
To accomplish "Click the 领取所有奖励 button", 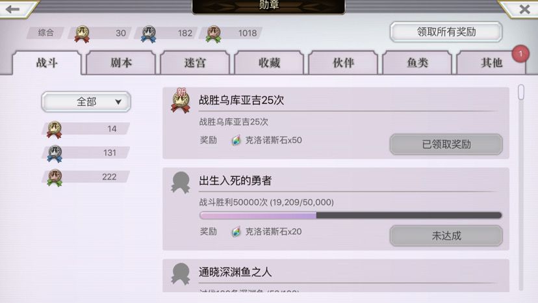I will coord(446,32).
